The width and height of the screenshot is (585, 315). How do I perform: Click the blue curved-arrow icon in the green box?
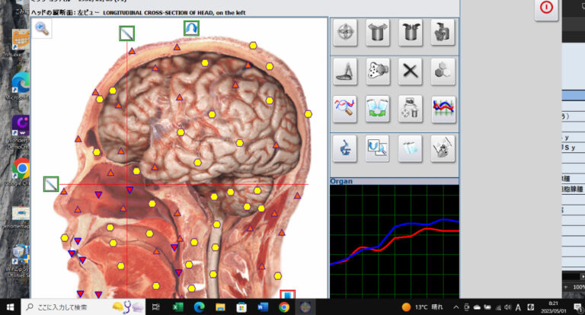(191, 28)
